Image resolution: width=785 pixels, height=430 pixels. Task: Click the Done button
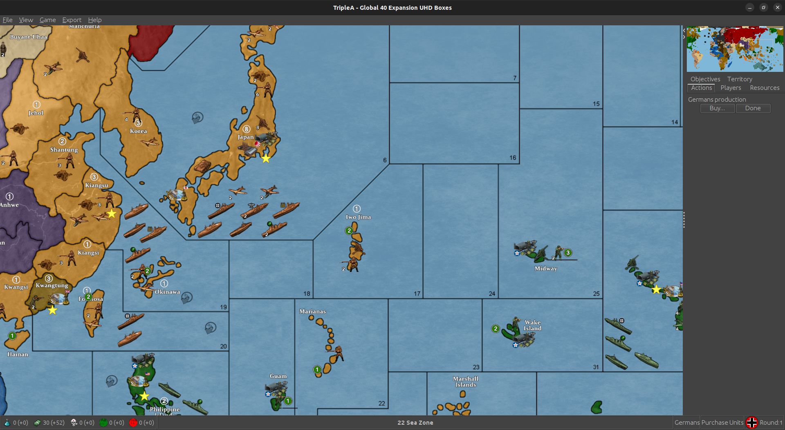(753, 108)
